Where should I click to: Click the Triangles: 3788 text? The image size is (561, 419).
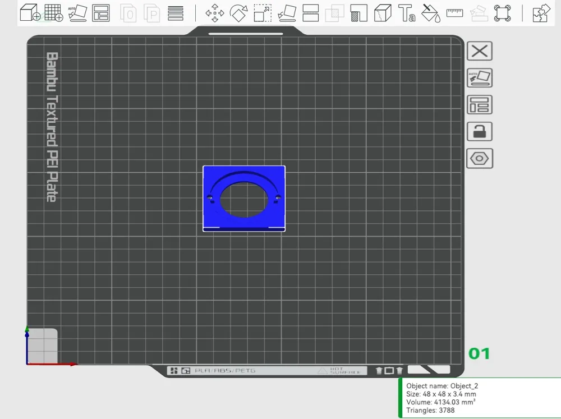[430, 410]
